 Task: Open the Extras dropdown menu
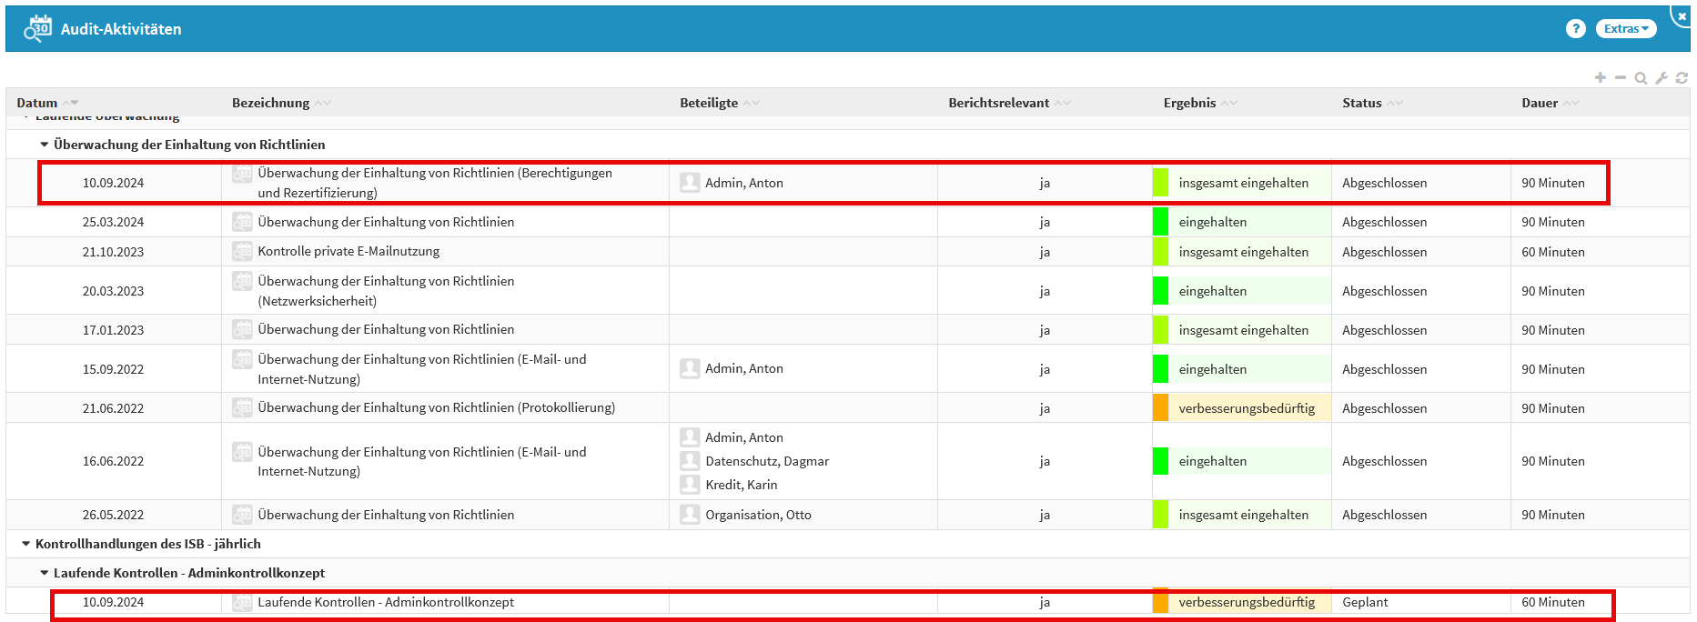[1625, 29]
